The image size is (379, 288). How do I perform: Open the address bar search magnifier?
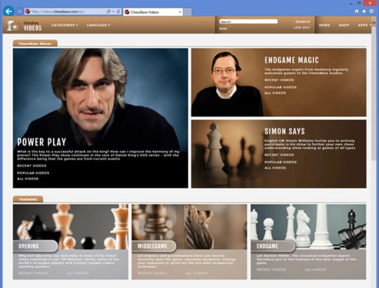point(109,11)
